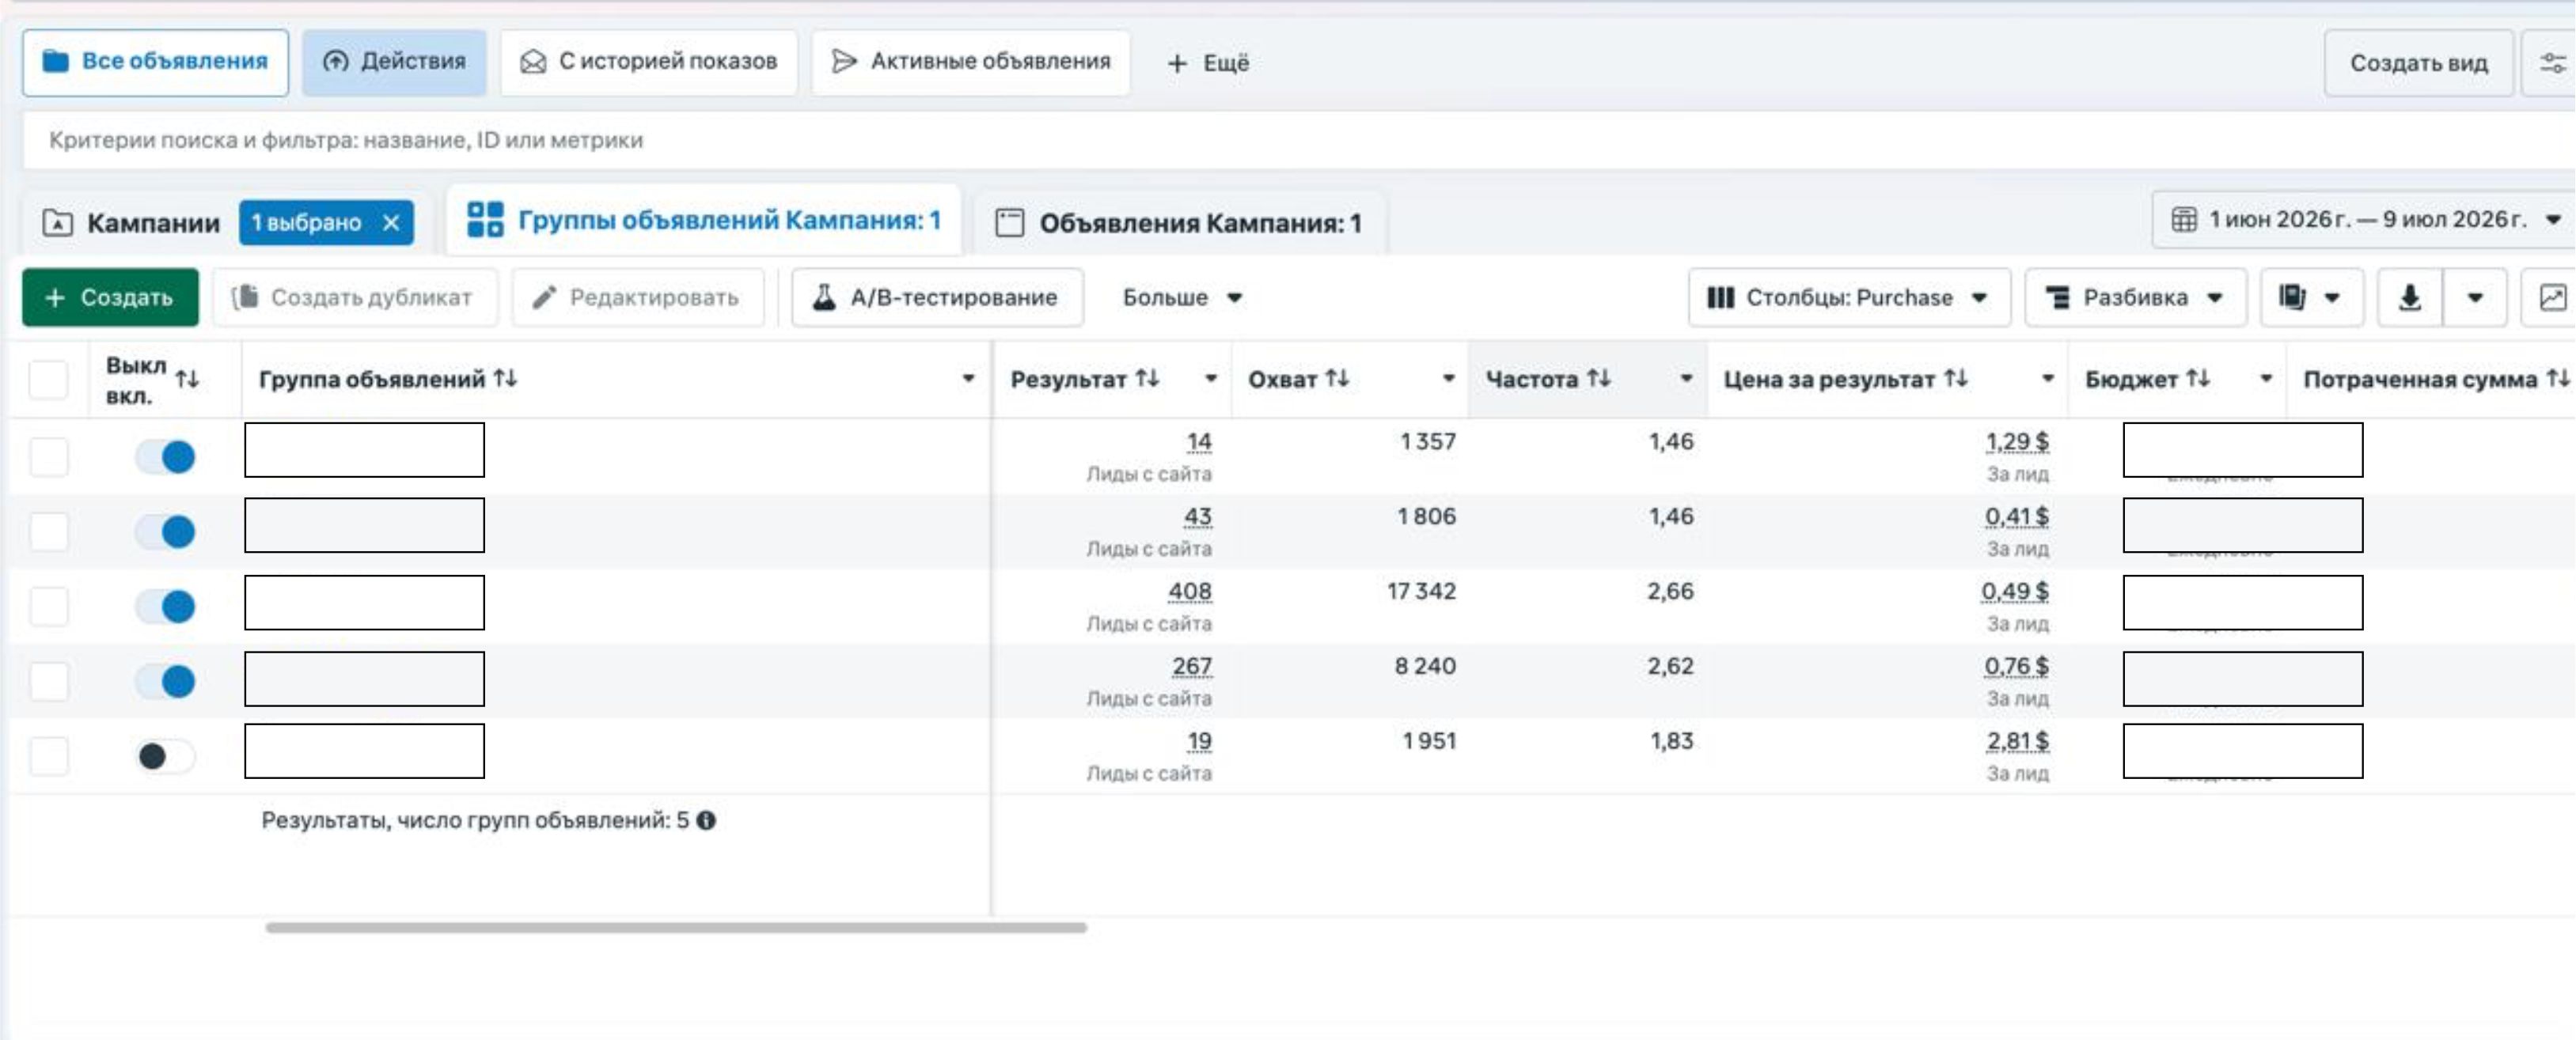Open the Действия view
Viewport: 2576px width, 1040px height.
pyautogui.click(x=394, y=62)
